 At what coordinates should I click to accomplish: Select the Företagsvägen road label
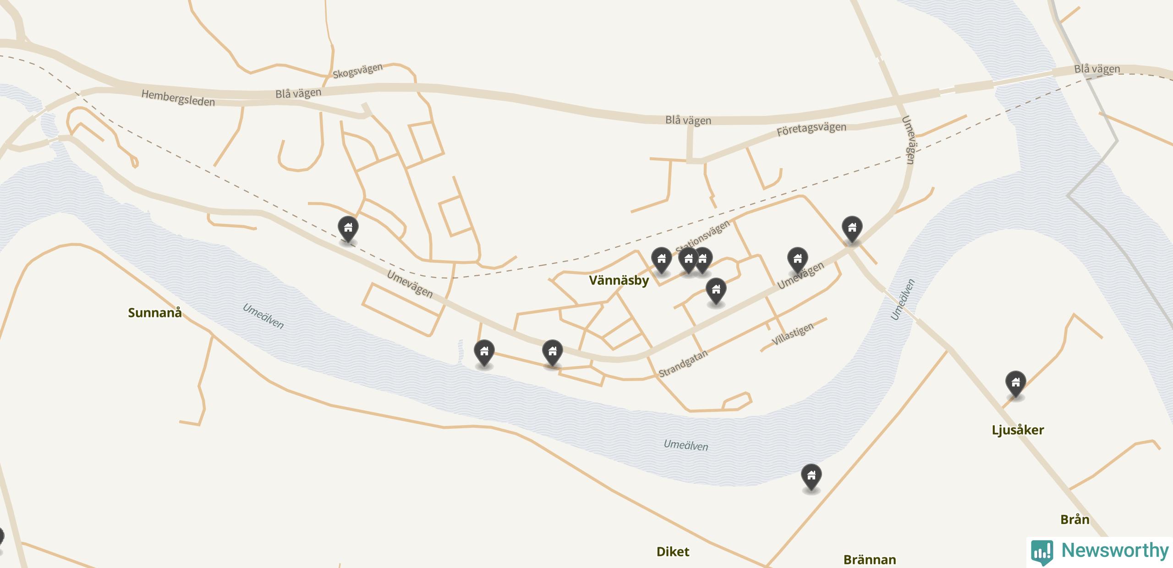click(811, 129)
